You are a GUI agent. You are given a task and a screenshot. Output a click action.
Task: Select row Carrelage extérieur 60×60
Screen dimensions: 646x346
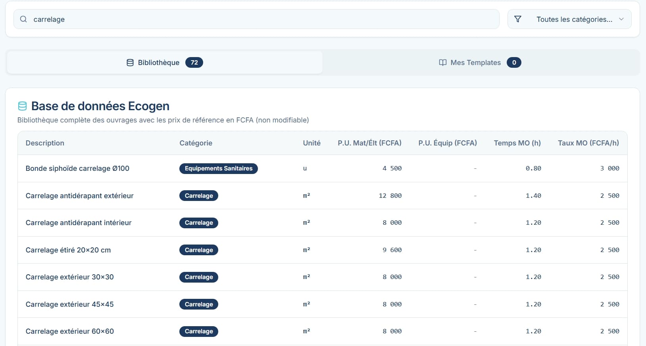pos(322,331)
